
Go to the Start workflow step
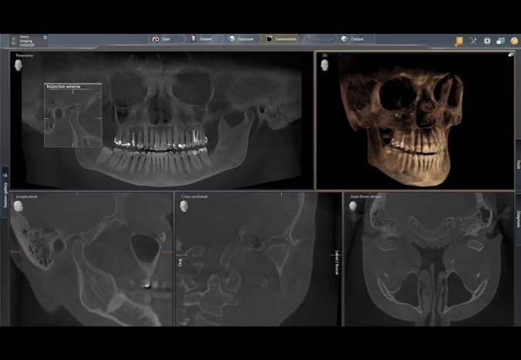click(161, 39)
